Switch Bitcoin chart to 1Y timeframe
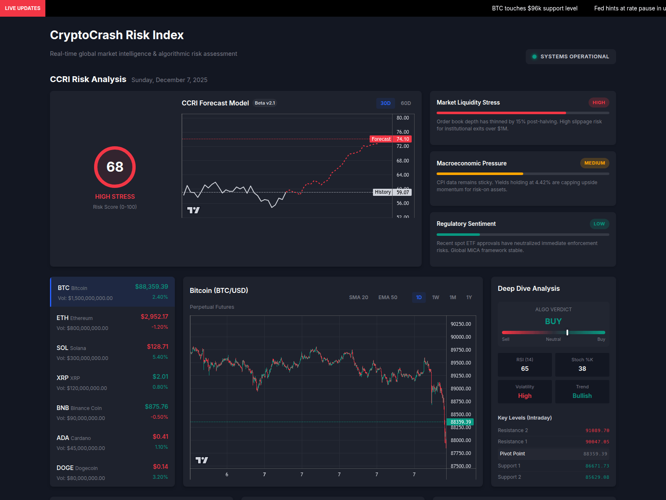The height and width of the screenshot is (500, 666). 469,297
